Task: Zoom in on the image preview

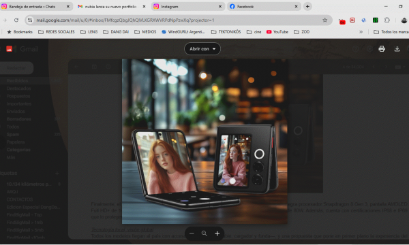Action: pyautogui.click(x=217, y=233)
